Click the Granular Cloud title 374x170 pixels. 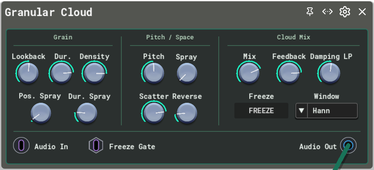[49, 12]
